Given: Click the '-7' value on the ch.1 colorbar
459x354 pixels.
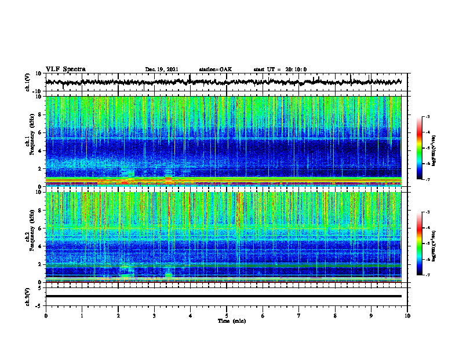Looking at the screenshot, I should tap(428, 179).
